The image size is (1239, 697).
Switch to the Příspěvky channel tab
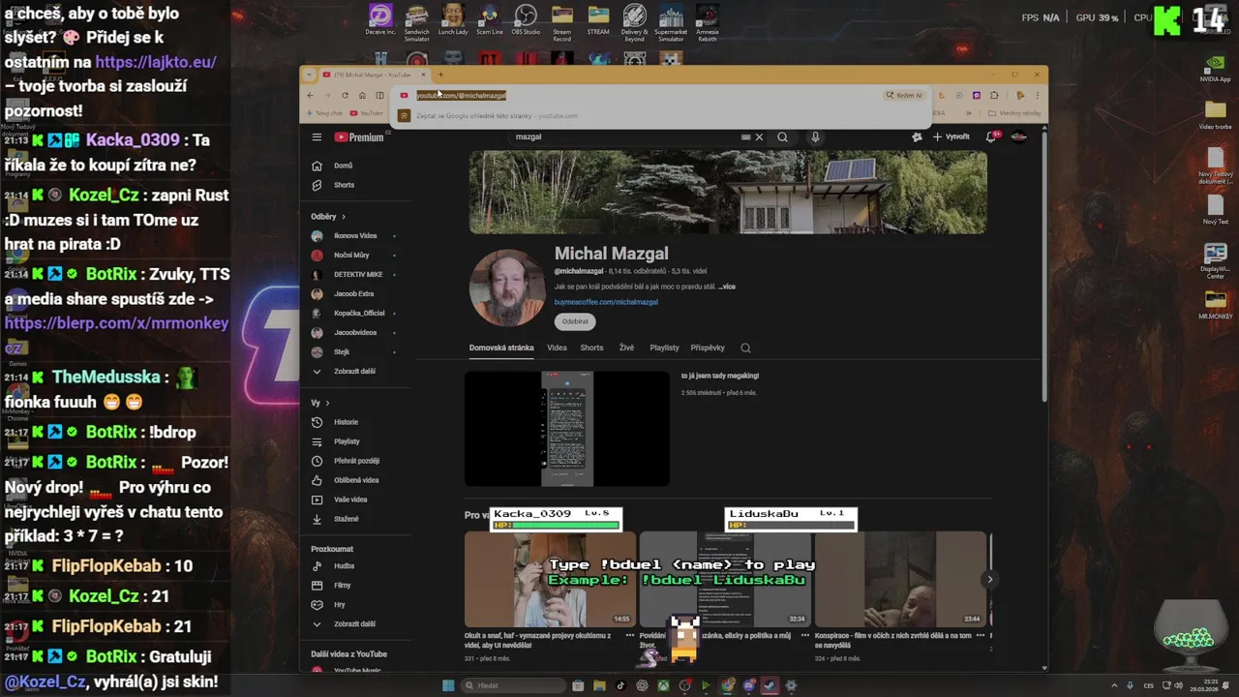708,348
